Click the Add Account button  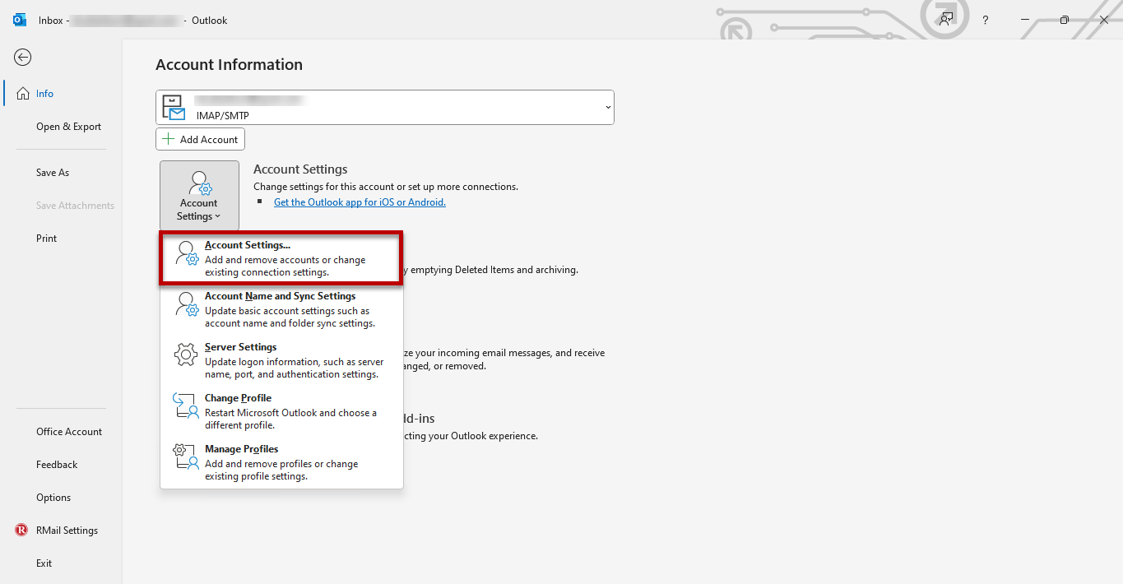pyautogui.click(x=200, y=139)
